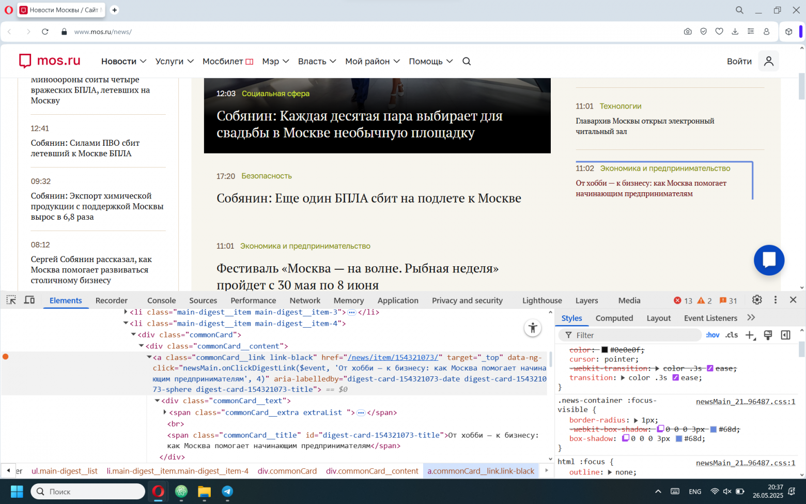Click the #68d box-shadow color swatch
This screenshot has height=504, width=806.
(678, 438)
